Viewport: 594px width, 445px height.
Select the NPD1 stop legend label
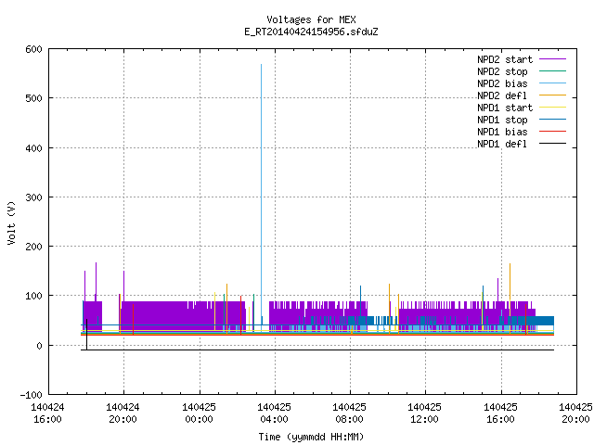[x=502, y=120]
